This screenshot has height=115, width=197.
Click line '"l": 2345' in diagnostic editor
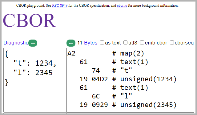[33, 73]
